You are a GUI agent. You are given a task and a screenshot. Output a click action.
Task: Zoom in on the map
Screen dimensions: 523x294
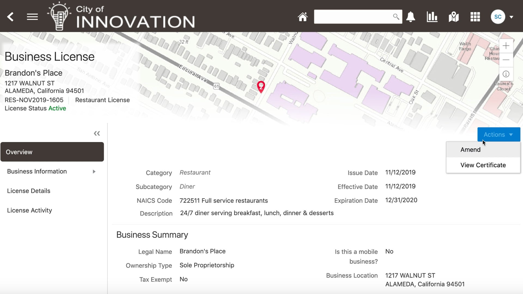506,46
